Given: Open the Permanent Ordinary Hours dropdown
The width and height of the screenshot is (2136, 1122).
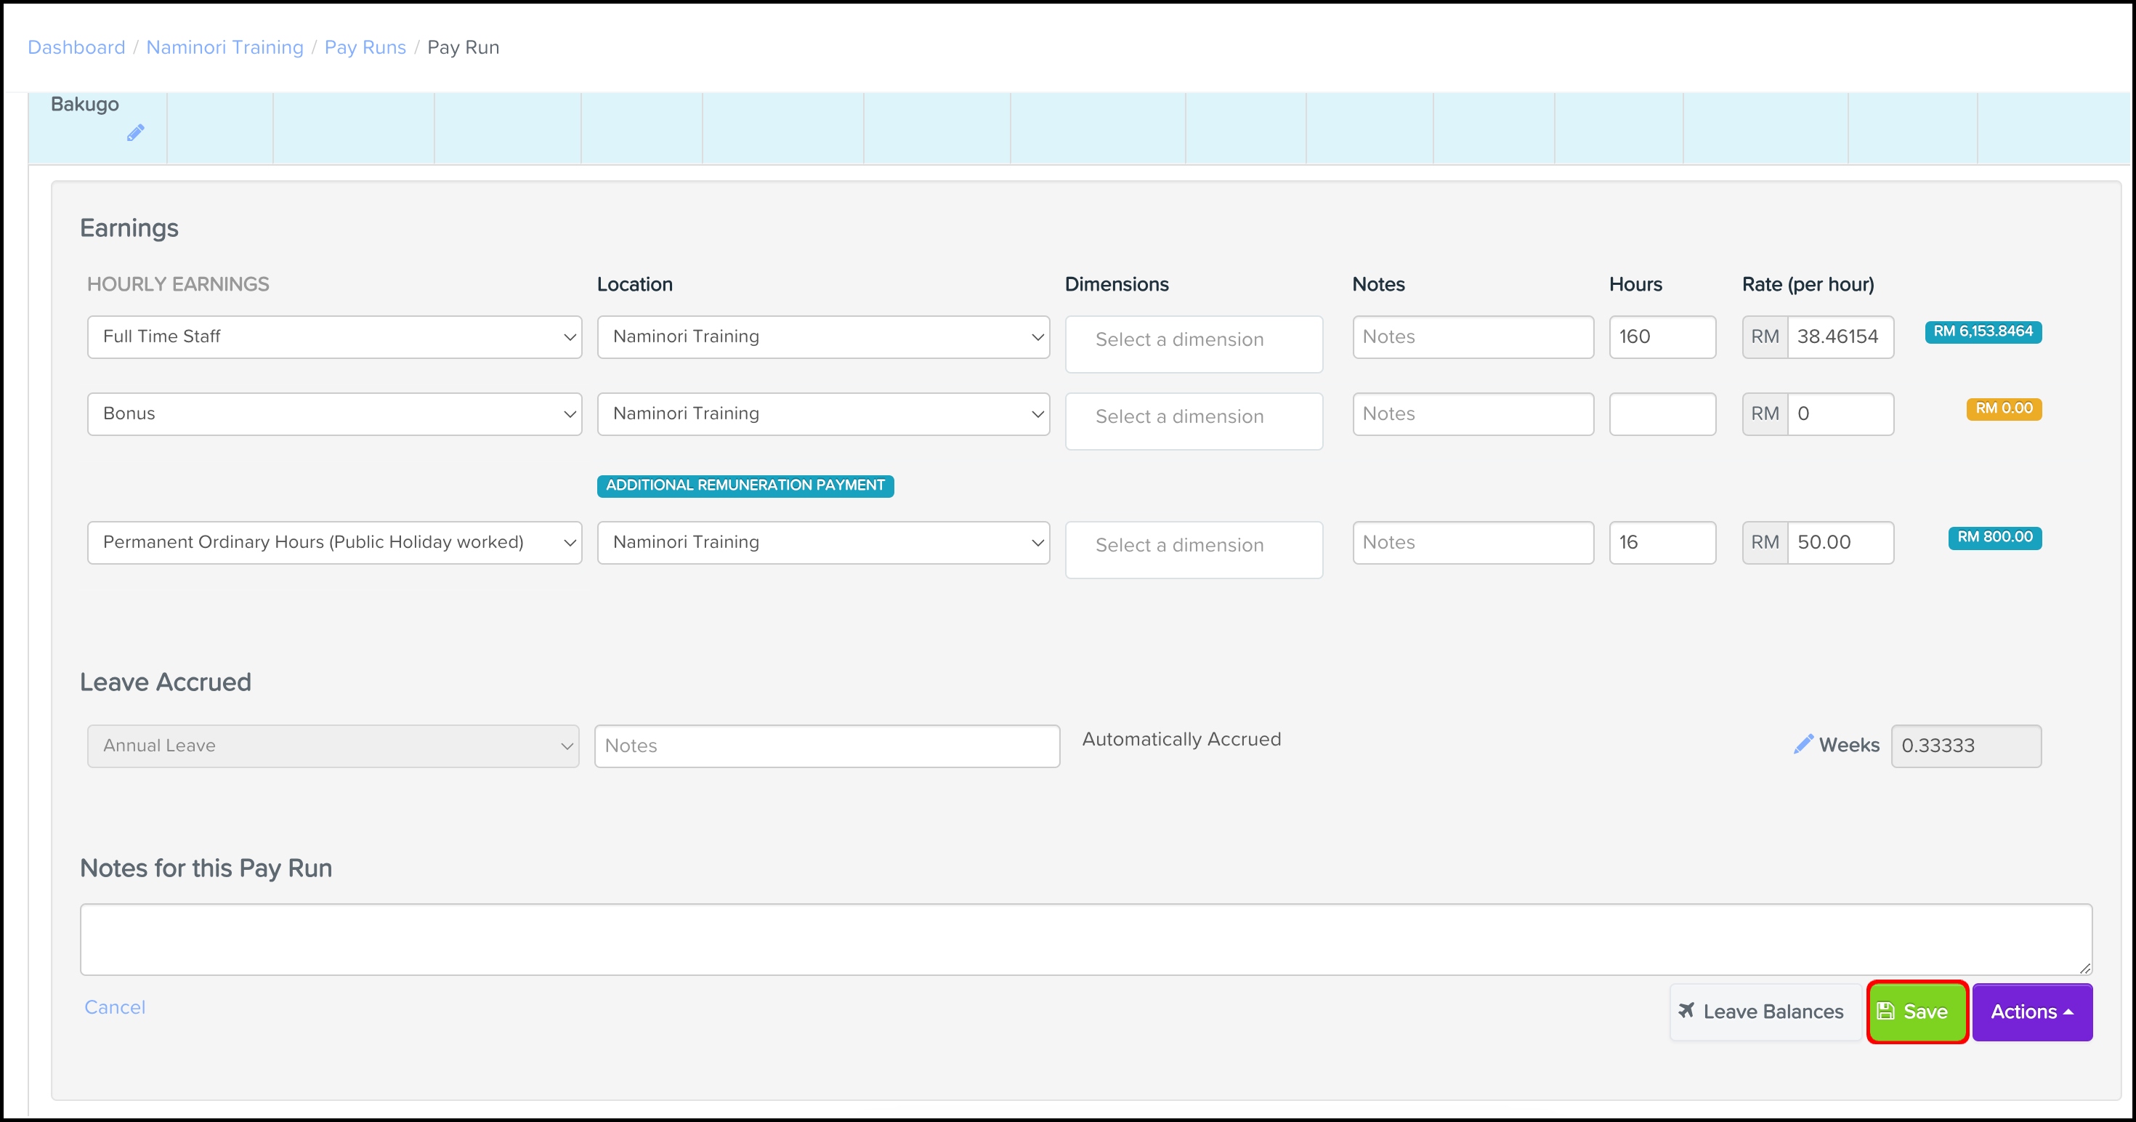Looking at the screenshot, I should click(x=334, y=542).
